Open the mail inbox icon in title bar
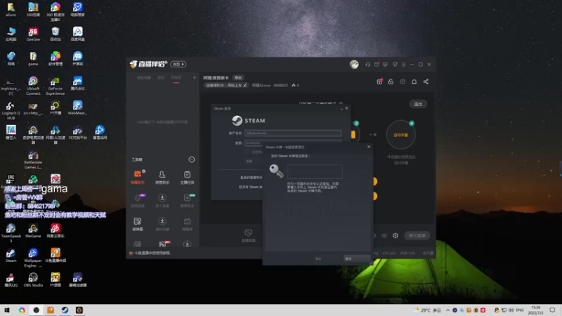This screenshot has width=562, height=316. [377, 65]
